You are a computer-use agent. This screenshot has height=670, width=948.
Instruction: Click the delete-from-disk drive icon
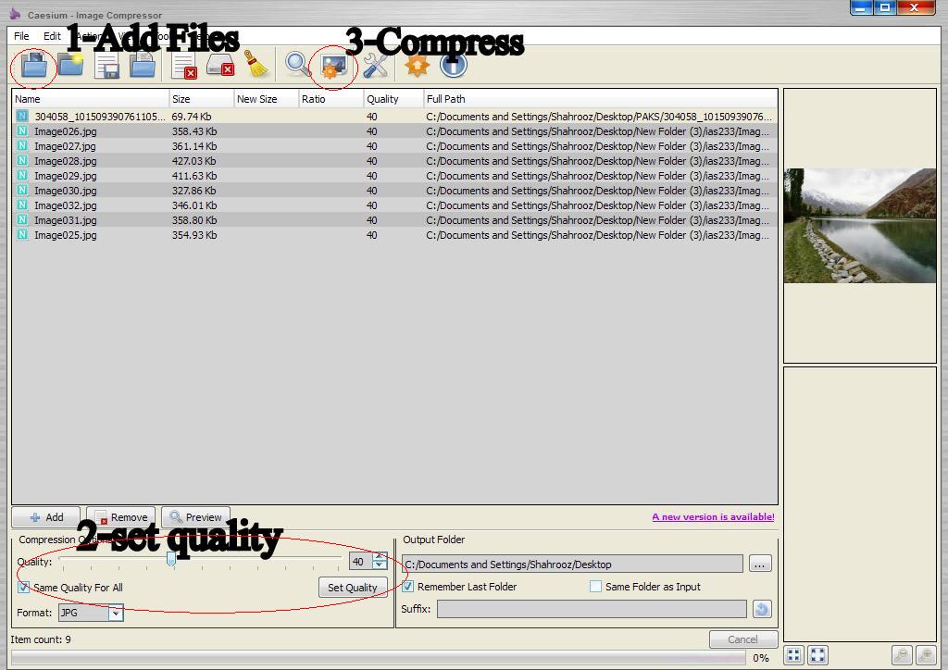pos(220,66)
